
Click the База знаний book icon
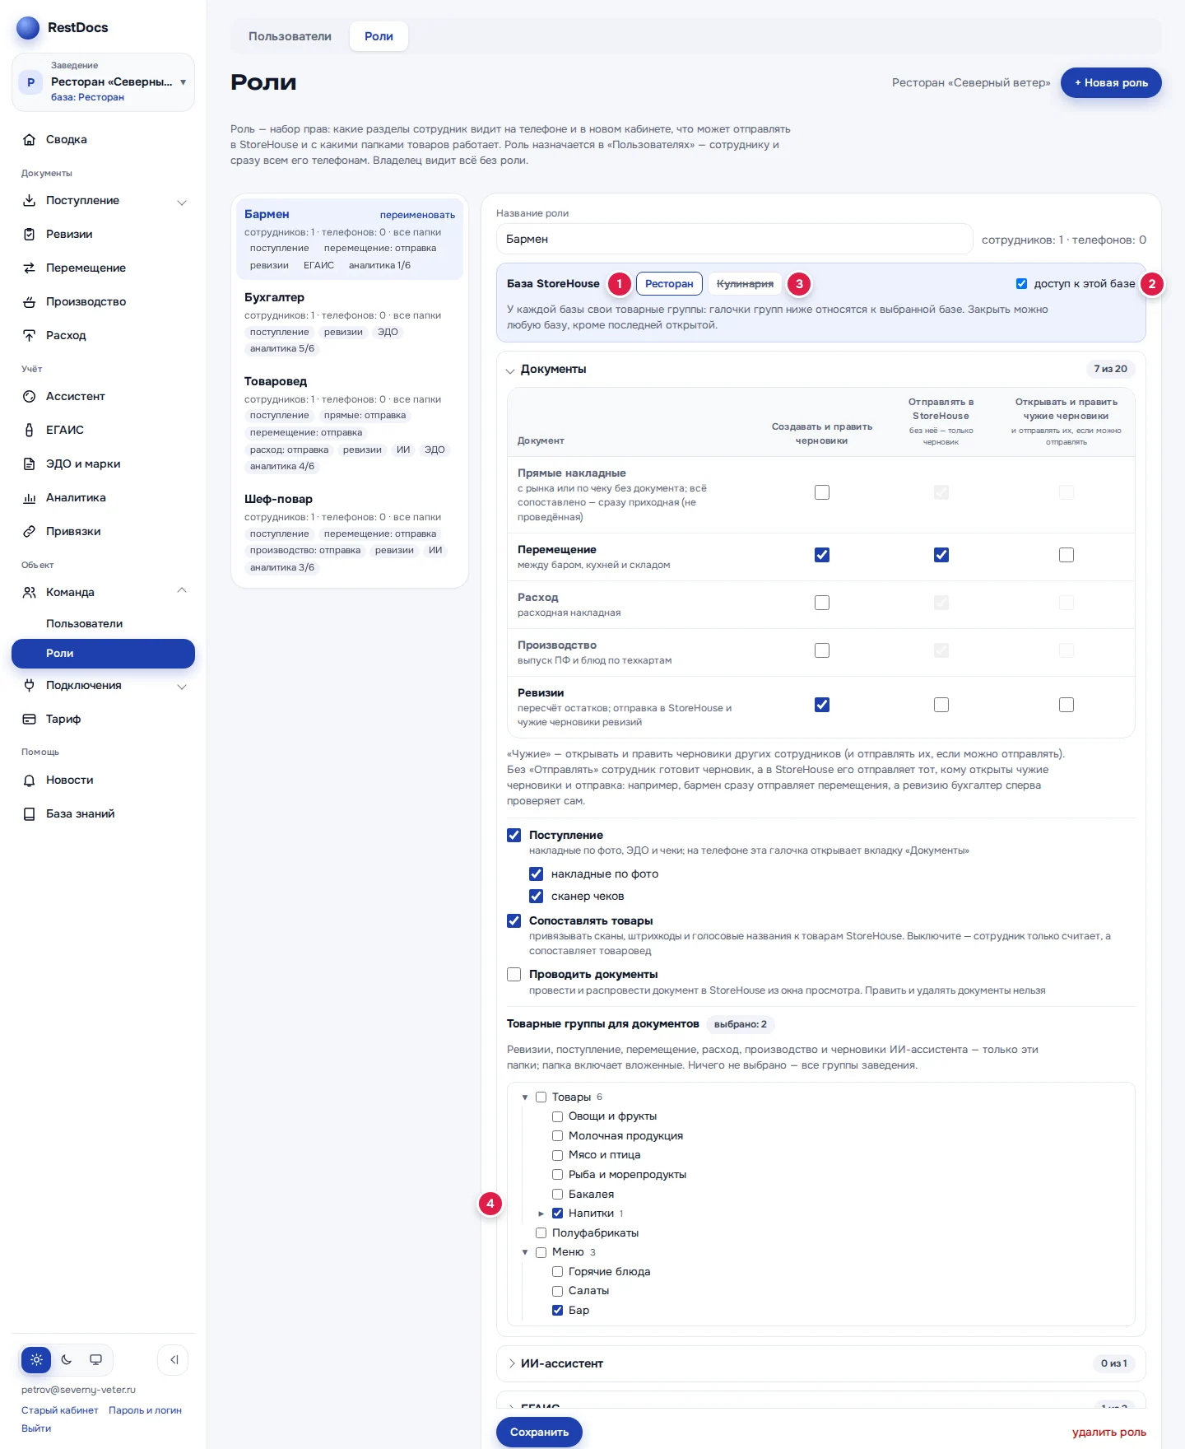coord(30,814)
